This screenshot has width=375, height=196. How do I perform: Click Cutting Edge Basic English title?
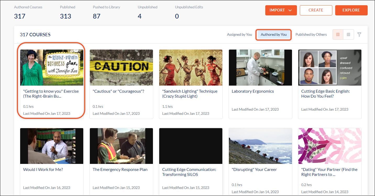[x=326, y=94]
